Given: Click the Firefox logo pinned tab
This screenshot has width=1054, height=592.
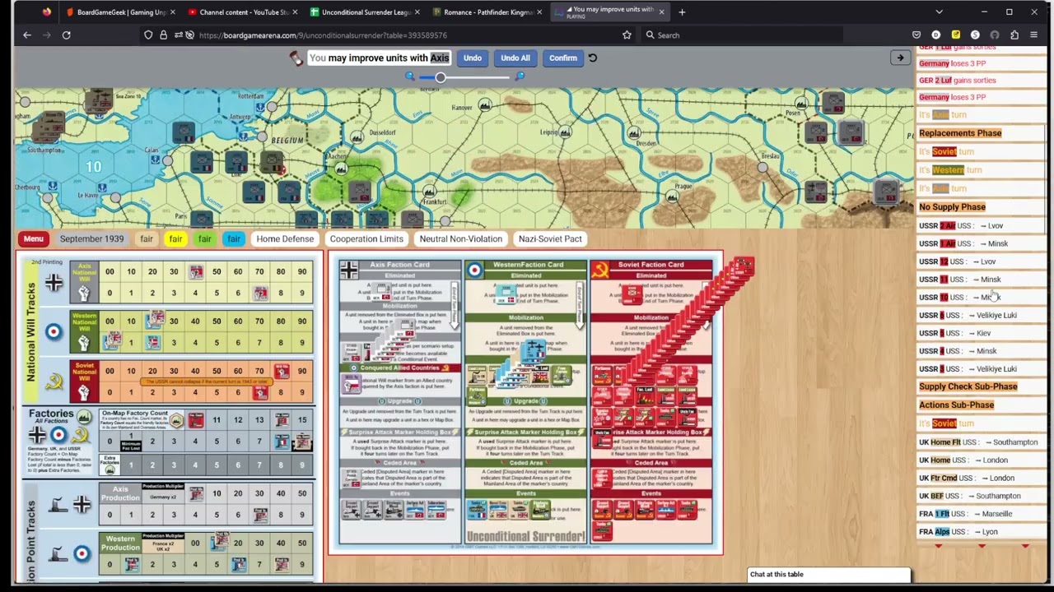Looking at the screenshot, I should coord(46,12).
